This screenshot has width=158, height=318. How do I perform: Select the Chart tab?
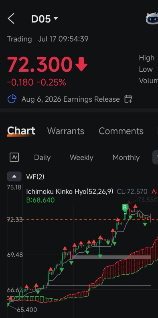pos(21,131)
